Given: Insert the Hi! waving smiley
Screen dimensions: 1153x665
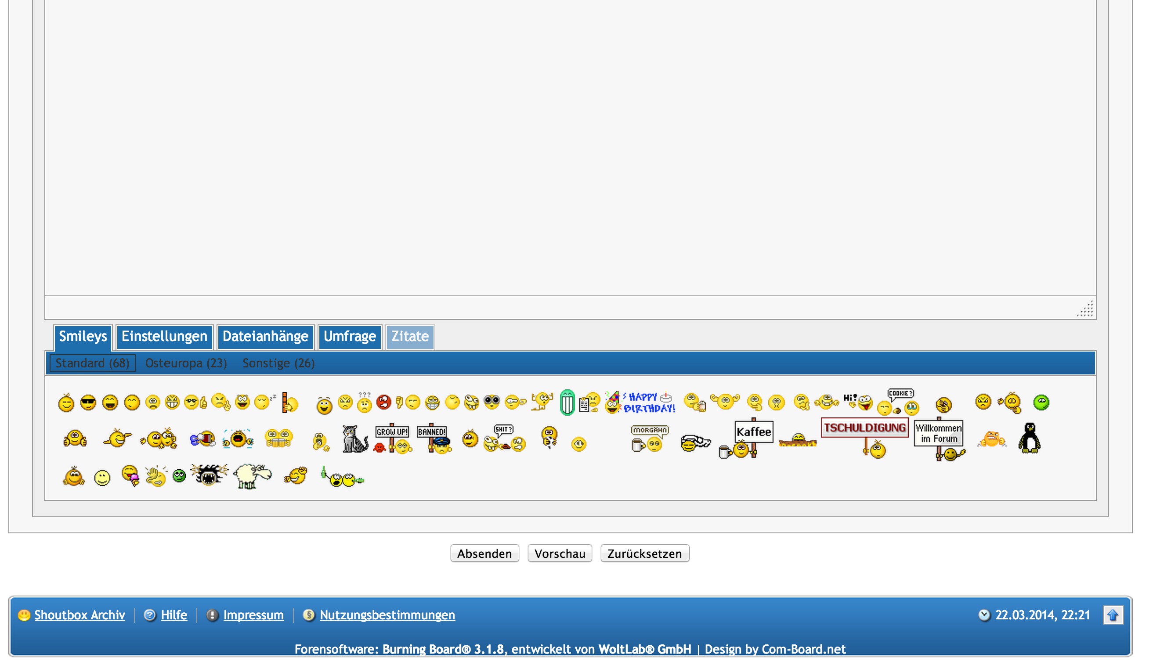Looking at the screenshot, I should pyautogui.click(x=858, y=402).
